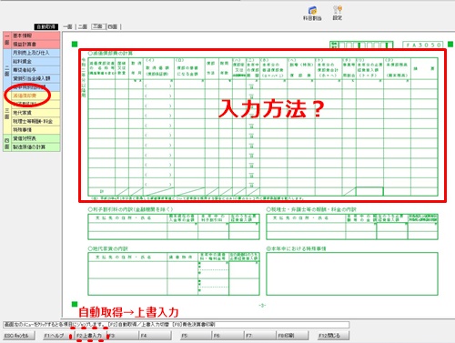
Task: Click the F2 上書入力 button
Action: (89, 336)
